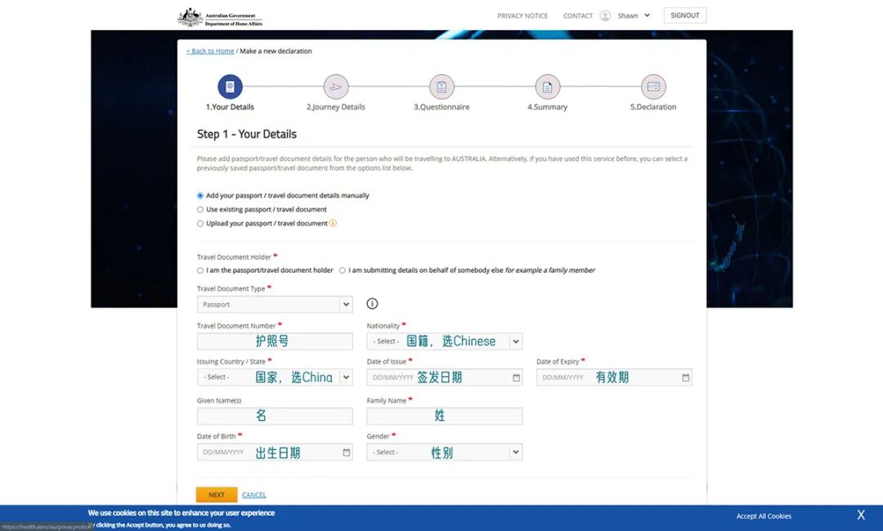
Task: Click info icon next to Travel Document Type
Action: coord(372,304)
